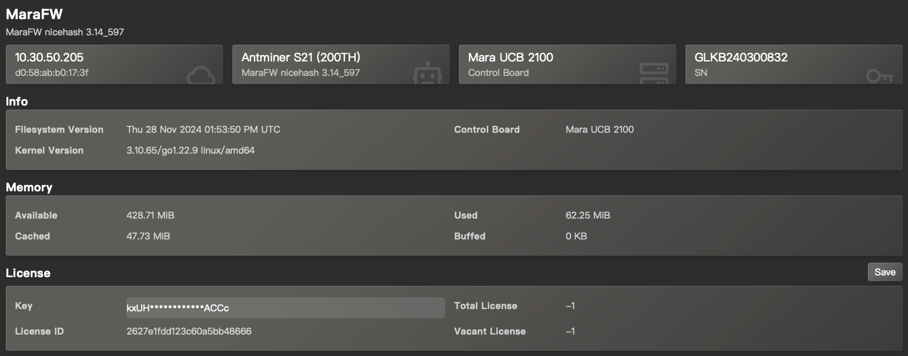This screenshot has height=356, width=908.
Task: Click the Filesystem Version date value
Action: click(x=203, y=129)
